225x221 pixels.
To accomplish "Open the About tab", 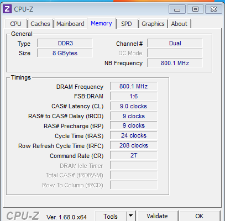I will point(179,24).
